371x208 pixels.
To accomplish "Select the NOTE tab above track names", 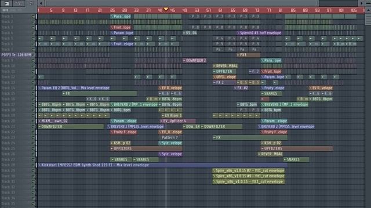I will [x=5, y=10].
